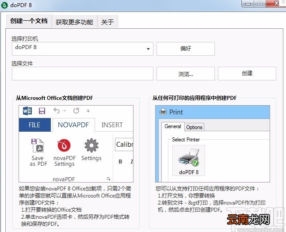Click the printer icon beside Print

click(163, 112)
